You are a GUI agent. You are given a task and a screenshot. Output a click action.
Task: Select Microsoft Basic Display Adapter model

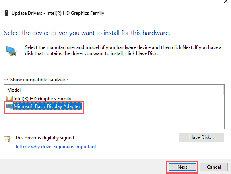tap(47, 106)
